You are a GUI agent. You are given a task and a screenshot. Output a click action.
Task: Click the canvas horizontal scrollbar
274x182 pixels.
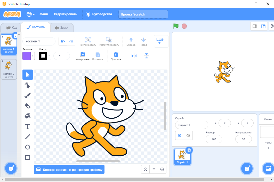click(x=98, y=161)
